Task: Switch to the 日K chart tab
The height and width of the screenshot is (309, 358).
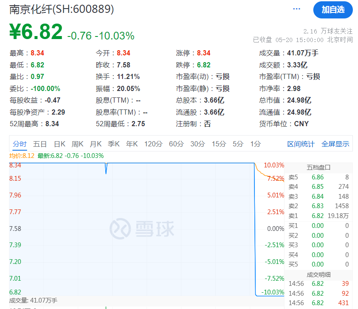Action: (60, 144)
